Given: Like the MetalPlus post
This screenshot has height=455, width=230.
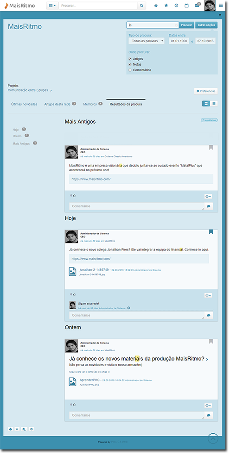Looking at the screenshot, I should click(x=74, y=196).
